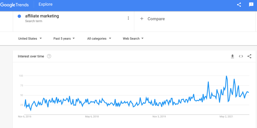Edit the affiliate marketing search term

tap(42, 16)
